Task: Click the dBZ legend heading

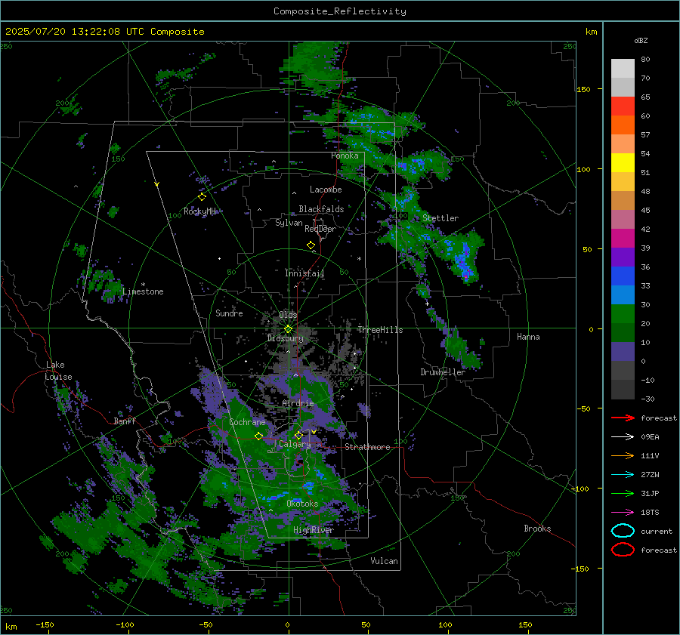Action: point(641,40)
